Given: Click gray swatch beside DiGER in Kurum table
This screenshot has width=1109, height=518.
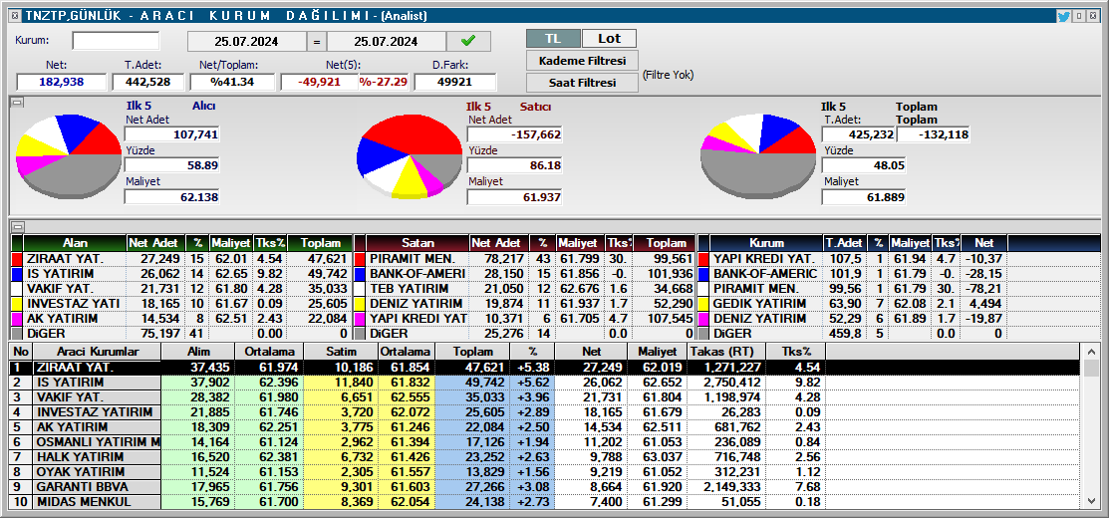Looking at the screenshot, I should pyautogui.click(x=703, y=333).
